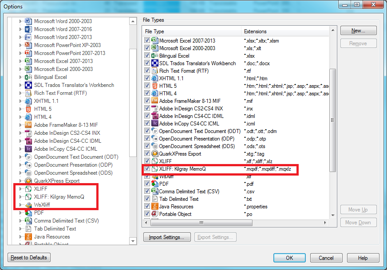
Task: Expand Microsoft PowerPoint 2007-2013 tree node
Action: (20, 53)
